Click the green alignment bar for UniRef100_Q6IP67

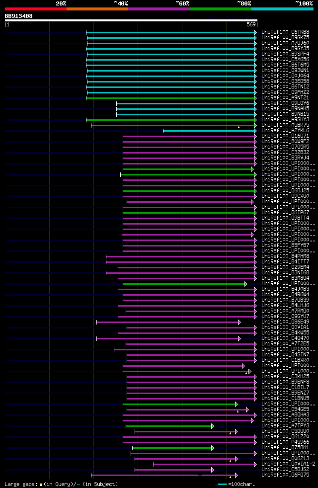click(189, 213)
